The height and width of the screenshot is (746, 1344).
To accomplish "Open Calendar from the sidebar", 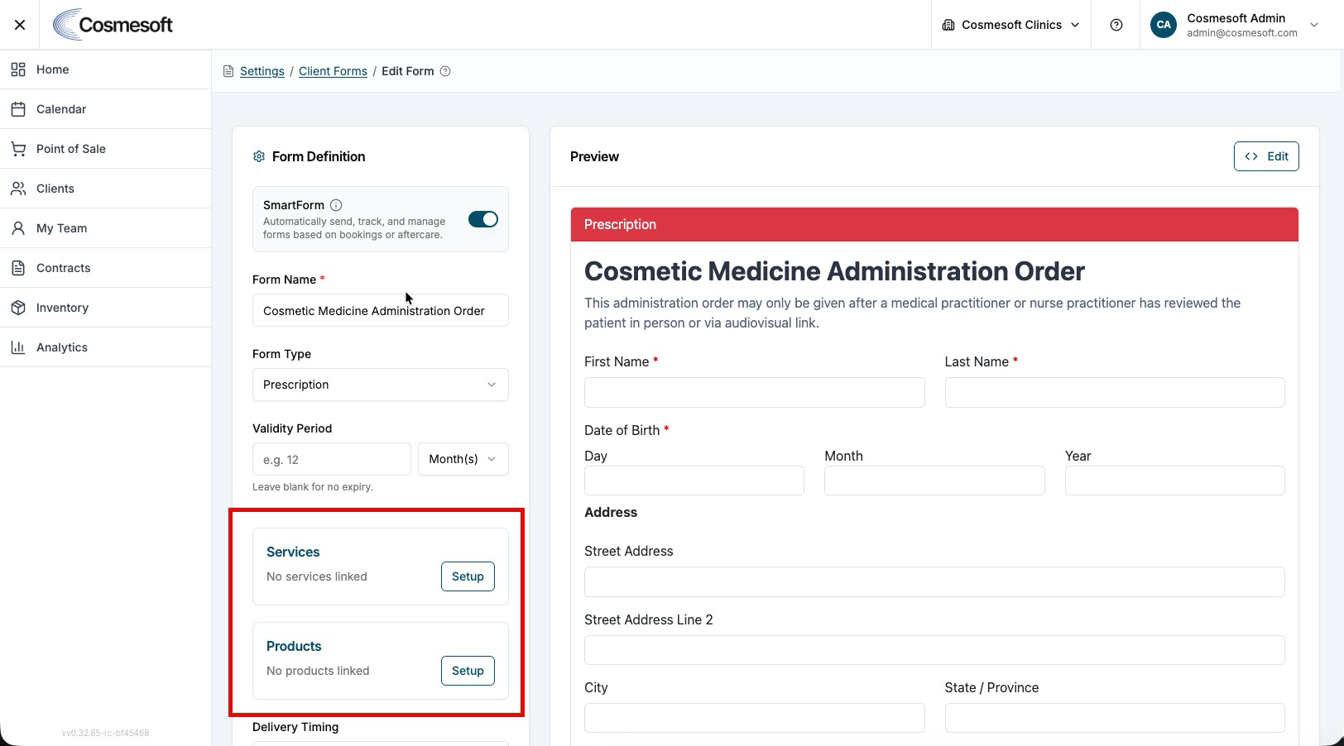I will tap(106, 109).
